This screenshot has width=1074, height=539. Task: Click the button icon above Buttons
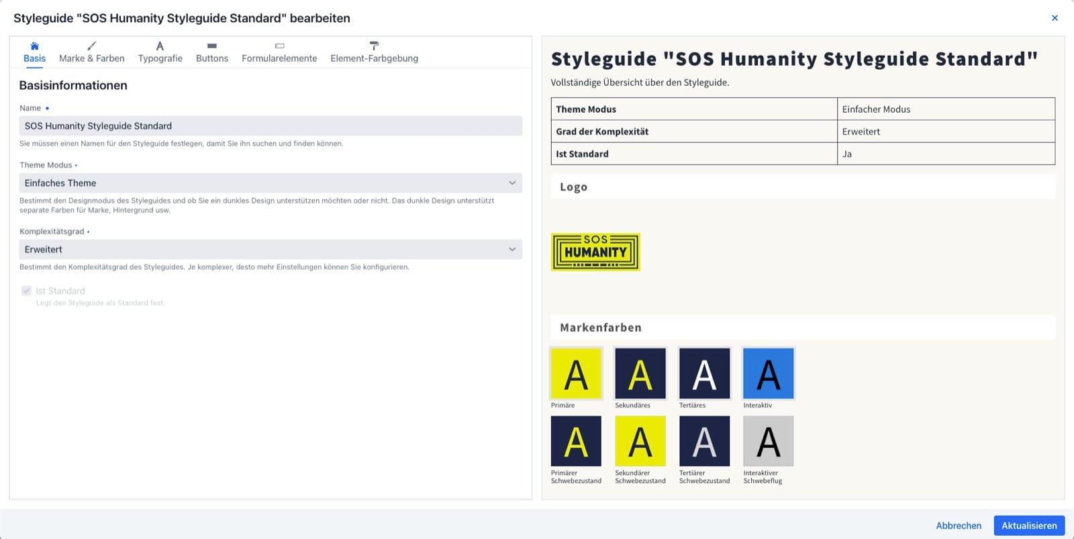pos(212,46)
